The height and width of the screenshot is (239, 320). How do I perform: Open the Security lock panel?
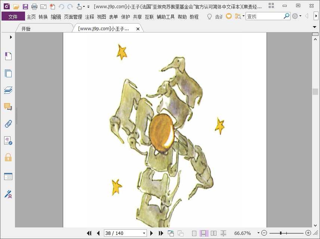[8, 158]
